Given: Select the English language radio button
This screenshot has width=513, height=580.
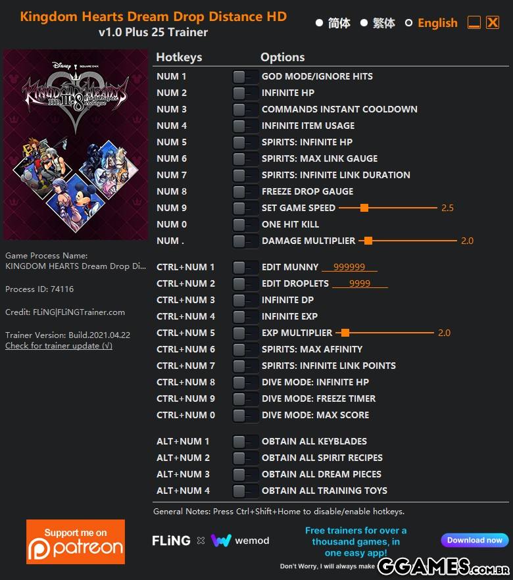Looking at the screenshot, I should click(x=408, y=23).
